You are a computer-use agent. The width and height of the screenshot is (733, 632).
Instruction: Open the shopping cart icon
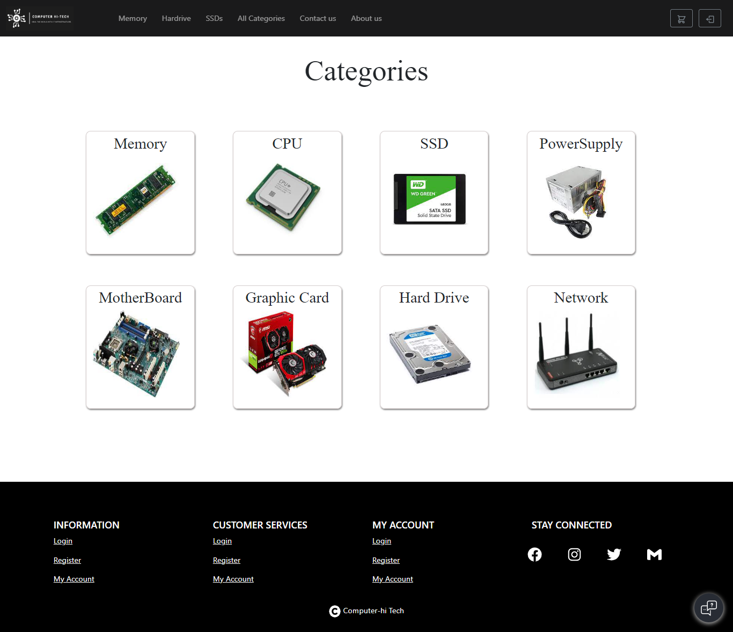pyautogui.click(x=681, y=18)
